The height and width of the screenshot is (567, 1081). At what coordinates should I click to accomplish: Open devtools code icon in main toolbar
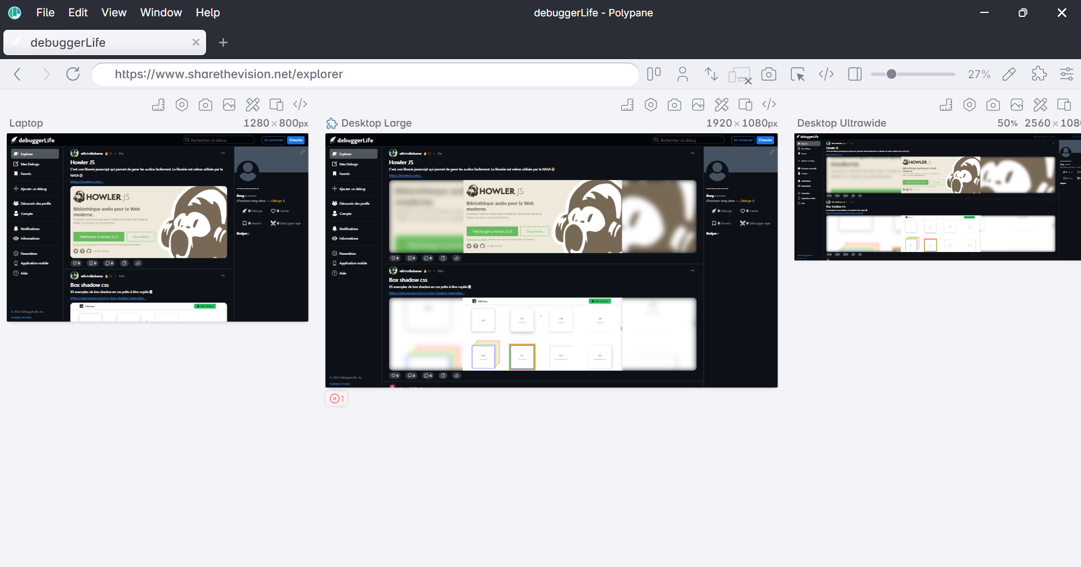coord(826,74)
